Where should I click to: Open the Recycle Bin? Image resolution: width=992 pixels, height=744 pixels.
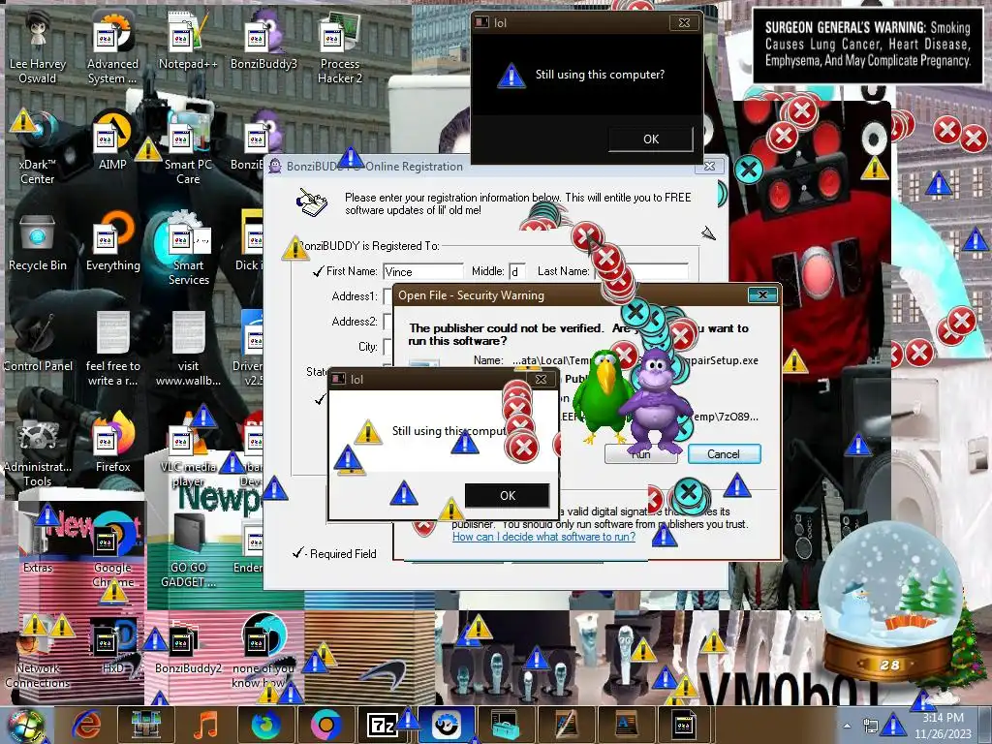click(38, 243)
